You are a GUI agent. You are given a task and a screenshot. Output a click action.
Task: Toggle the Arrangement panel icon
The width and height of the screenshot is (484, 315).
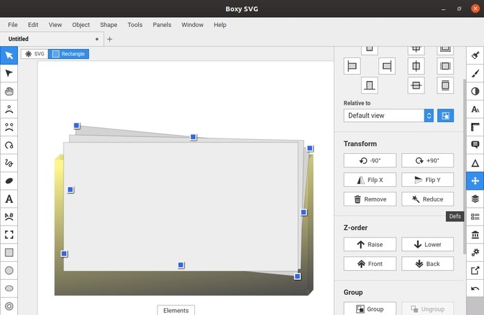tap(475, 181)
